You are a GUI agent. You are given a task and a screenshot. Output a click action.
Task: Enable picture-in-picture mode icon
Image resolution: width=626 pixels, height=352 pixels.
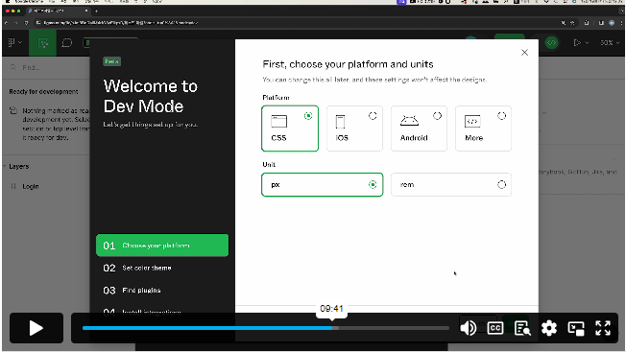576,328
